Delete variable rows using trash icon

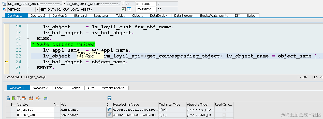(x=8, y=98)
